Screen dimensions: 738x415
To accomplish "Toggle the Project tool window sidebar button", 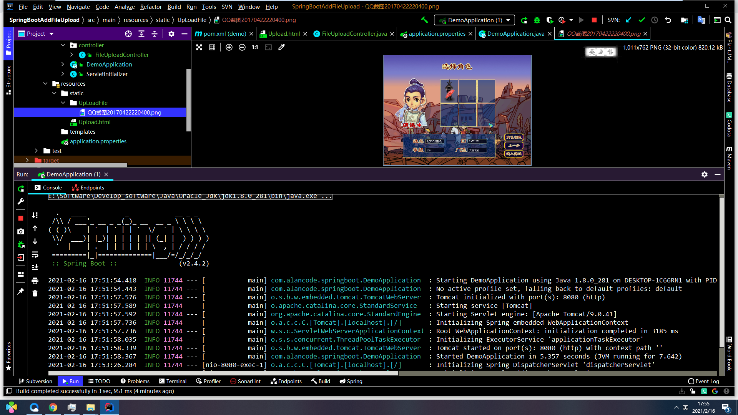I will click(x=8, y=43).
